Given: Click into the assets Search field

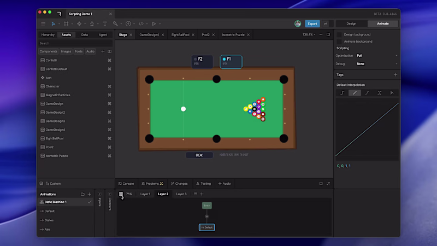Looking at the screenshot, I should pyautogui.click(x=75, y=43).
